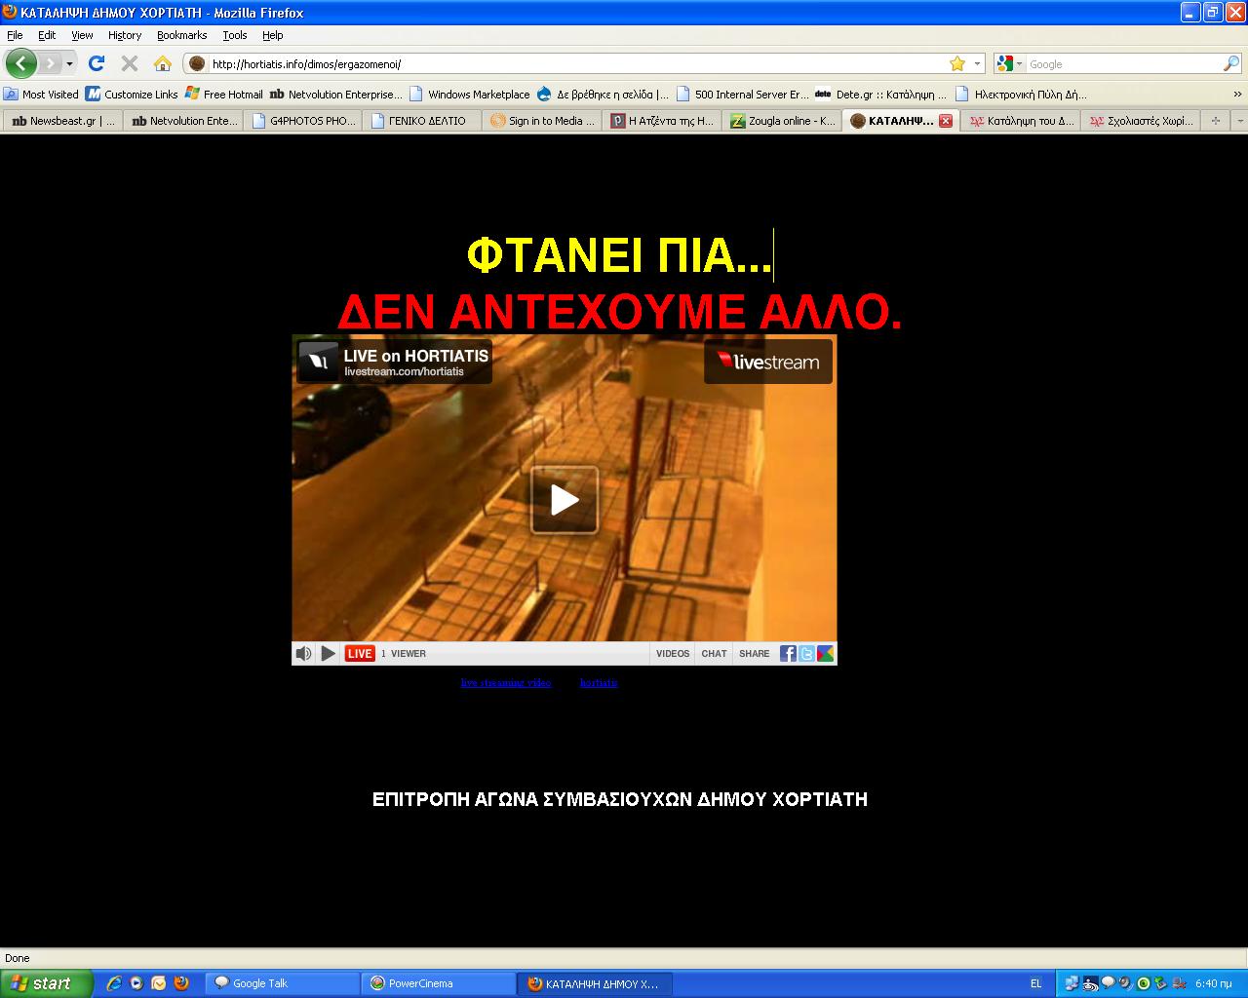
Task: Share stream via the Facebook icon
Action: coord(788,654)
